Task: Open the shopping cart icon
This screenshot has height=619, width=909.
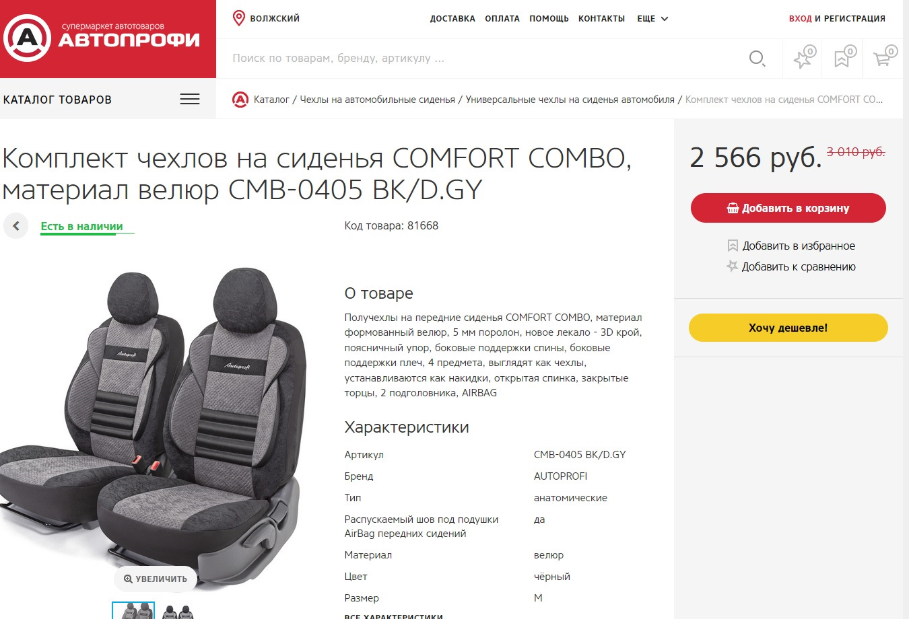Action: [x=883, y=58]
